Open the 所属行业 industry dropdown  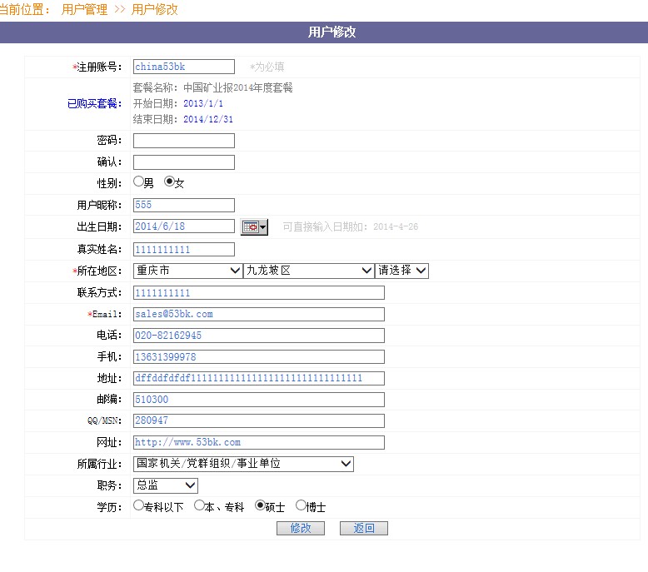(x=243, y=464)
